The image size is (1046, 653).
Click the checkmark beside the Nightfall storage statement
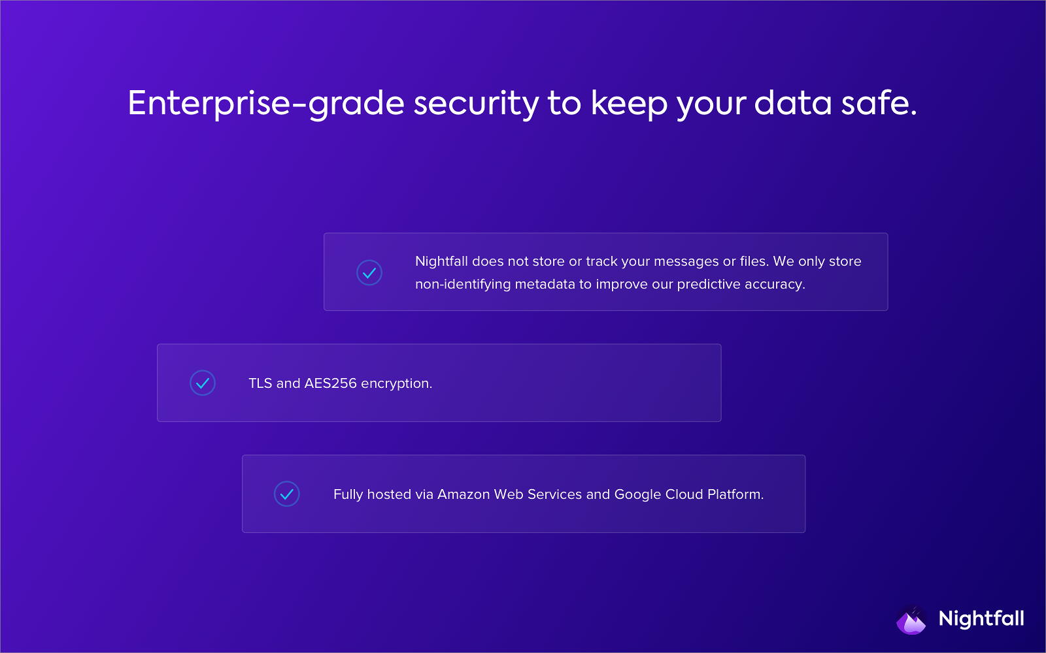369,273
